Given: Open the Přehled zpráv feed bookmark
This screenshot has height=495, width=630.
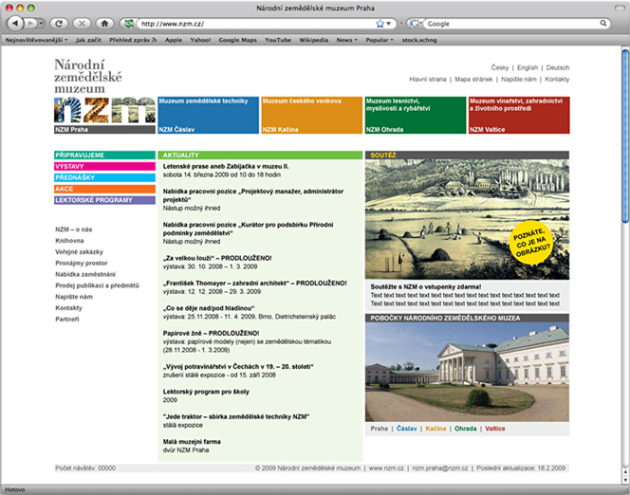Looking at the screenshot, I should [x=133, y=40].
